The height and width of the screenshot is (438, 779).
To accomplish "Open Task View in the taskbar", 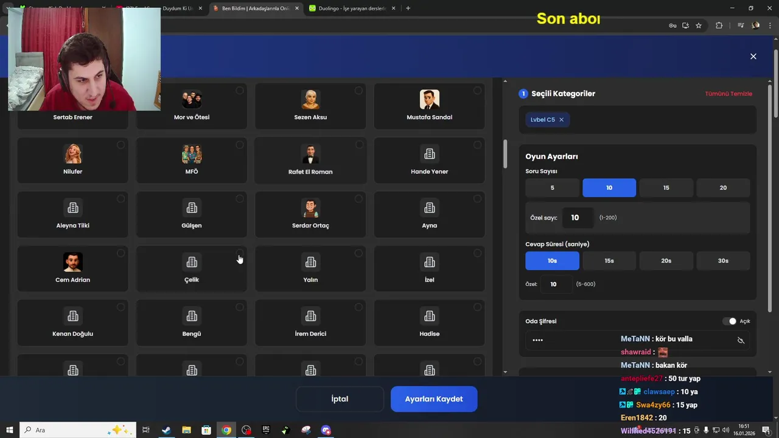I will point(146,430).
